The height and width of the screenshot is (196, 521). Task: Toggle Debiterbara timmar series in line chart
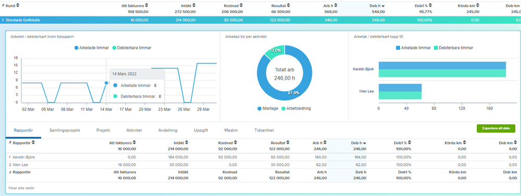[x=131, y=48]
